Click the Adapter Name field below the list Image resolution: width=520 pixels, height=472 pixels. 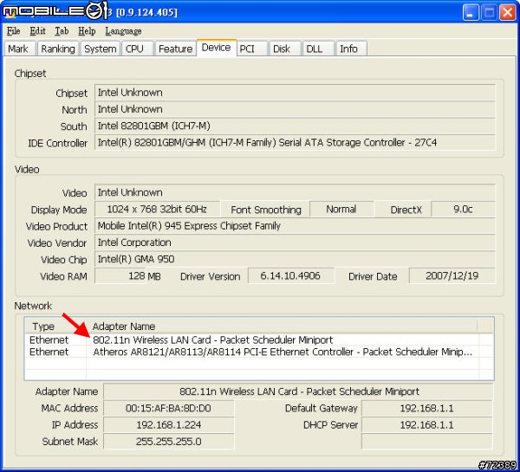click(x=298, y=391)
